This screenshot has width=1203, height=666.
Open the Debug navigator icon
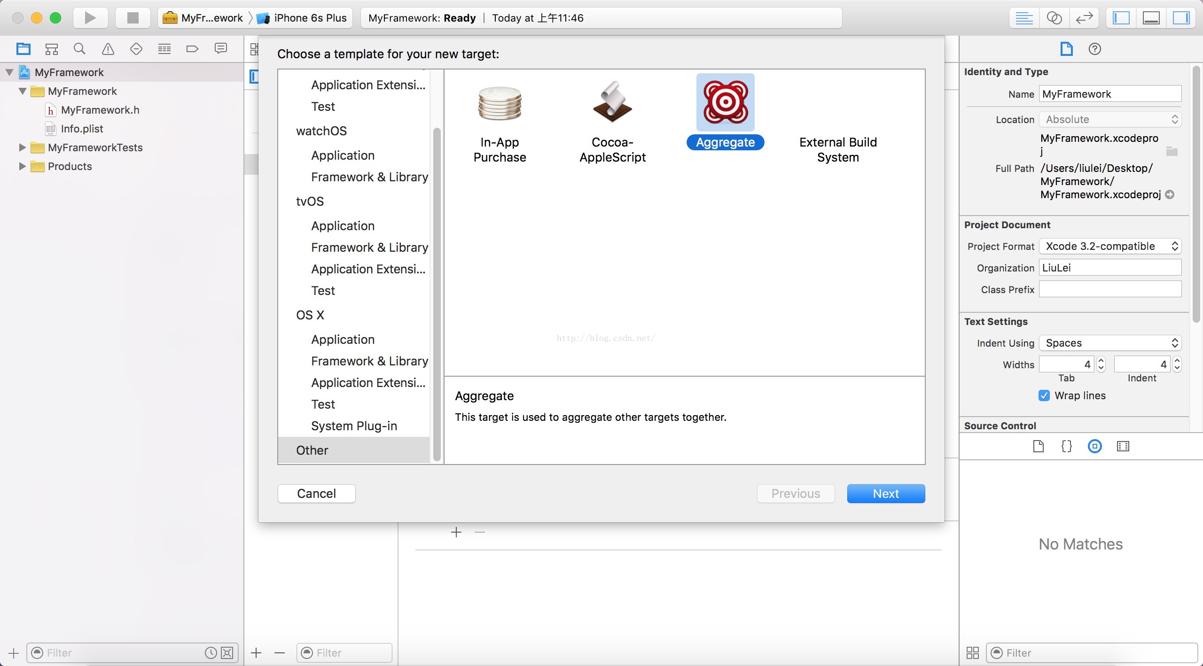(164, 49)
